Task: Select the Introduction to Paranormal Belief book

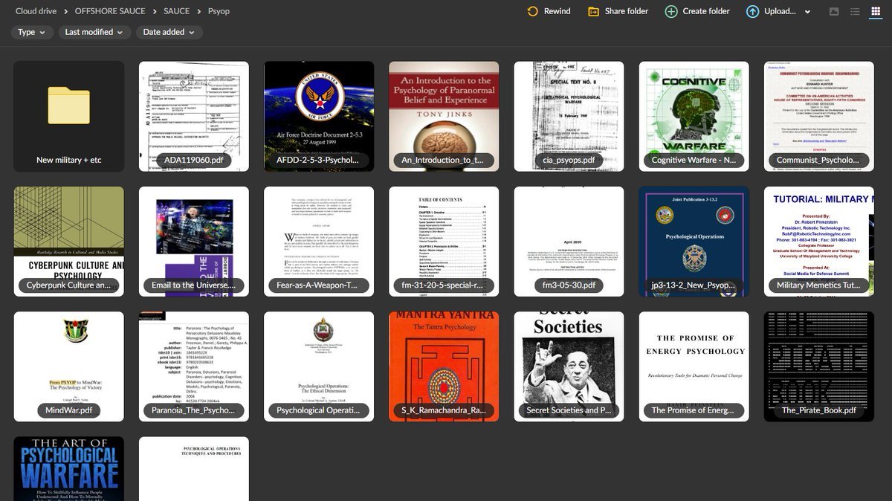Action: (444, 117)
